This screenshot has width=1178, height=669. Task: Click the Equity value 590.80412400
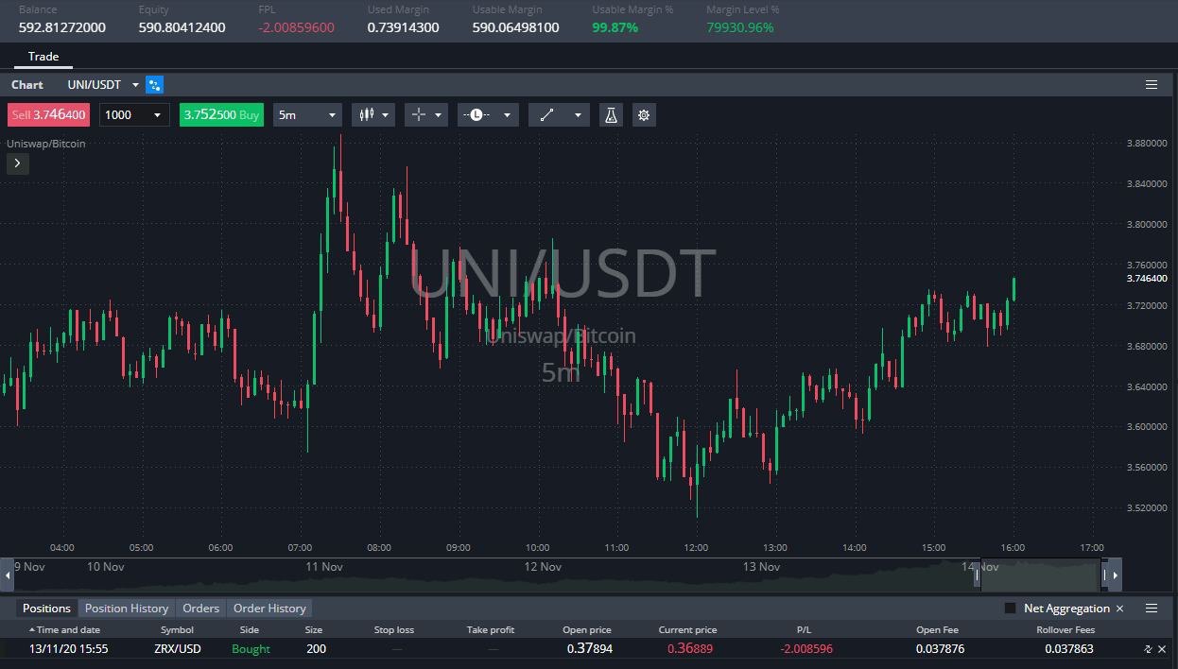point(182,27)
